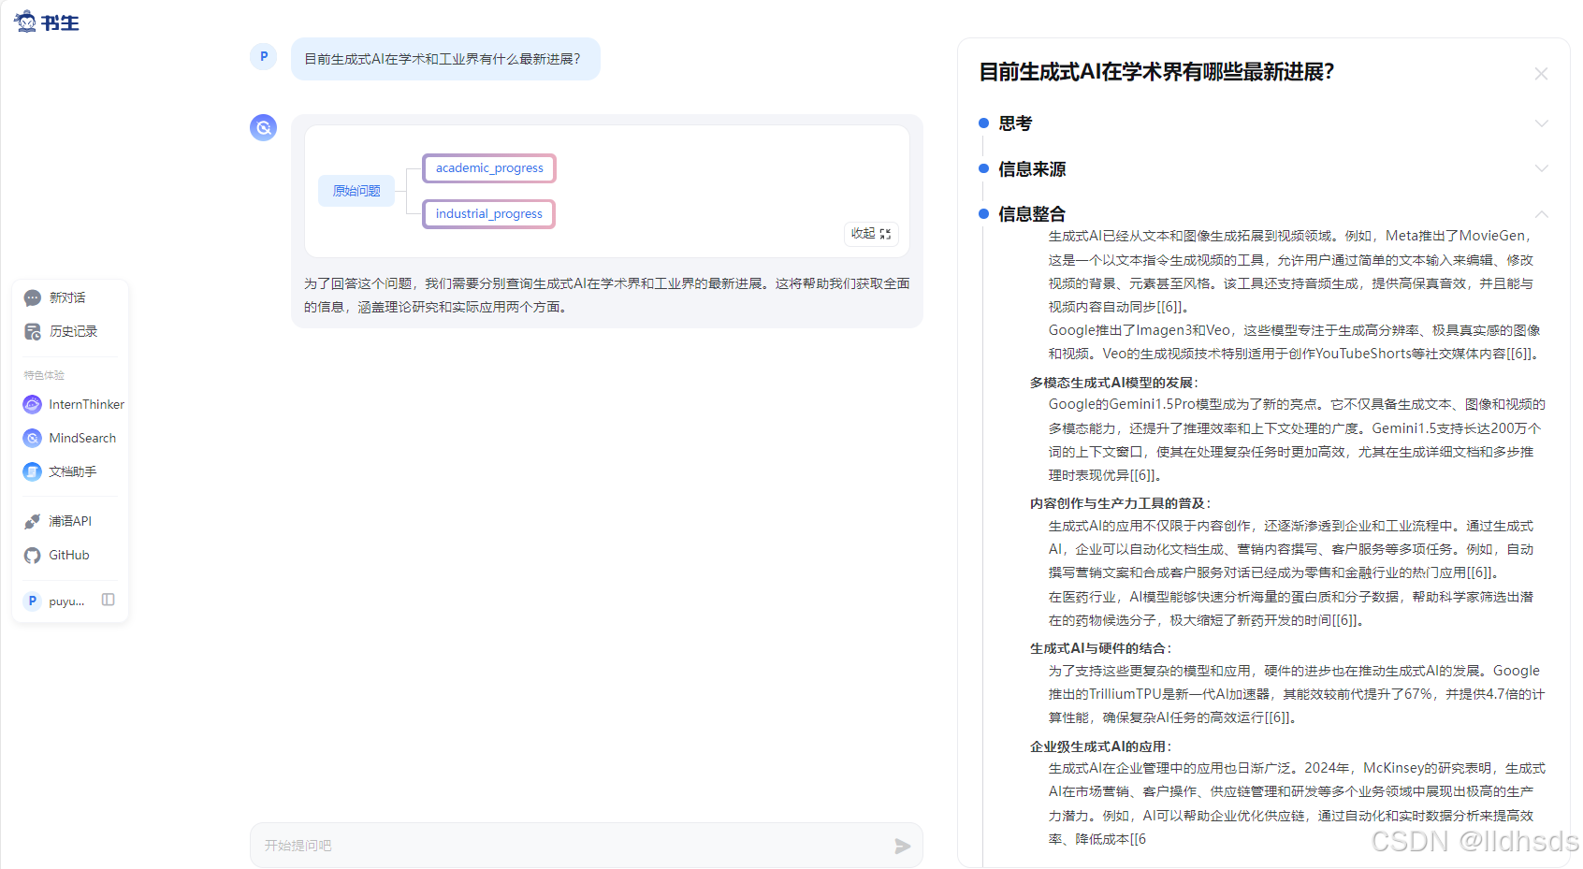The width and height of the screenshot is (1583, 869).
Task: Click the 信息整合 step heading
Action: coord(1032,214)
